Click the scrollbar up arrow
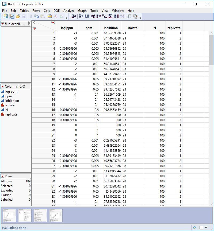 coord(212,33)
